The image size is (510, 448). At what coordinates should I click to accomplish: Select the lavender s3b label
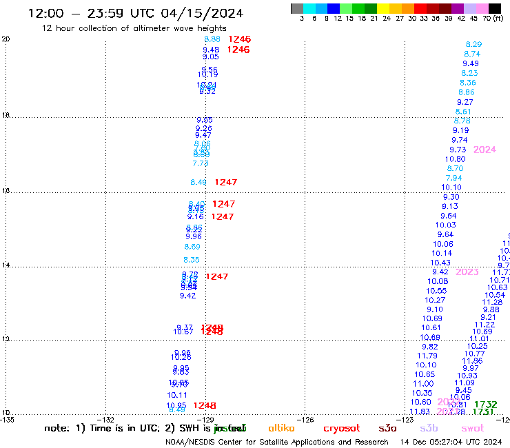[x=429, y=428]
